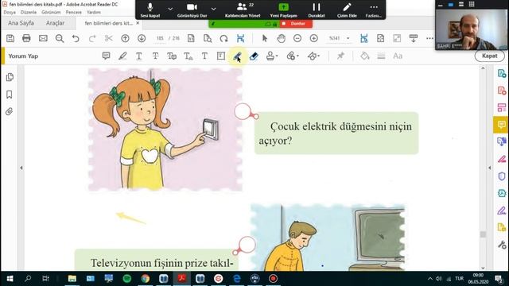Go to next page arrow
This screenshot has height=286, width=509.
pos(142,38)
